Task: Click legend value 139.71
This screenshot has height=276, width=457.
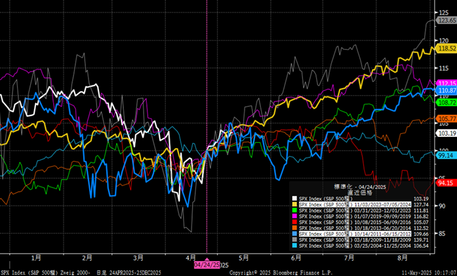Action: point(421,240)
